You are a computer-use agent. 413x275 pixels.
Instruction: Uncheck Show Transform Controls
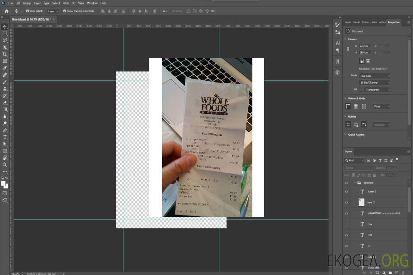coord(64,11)
